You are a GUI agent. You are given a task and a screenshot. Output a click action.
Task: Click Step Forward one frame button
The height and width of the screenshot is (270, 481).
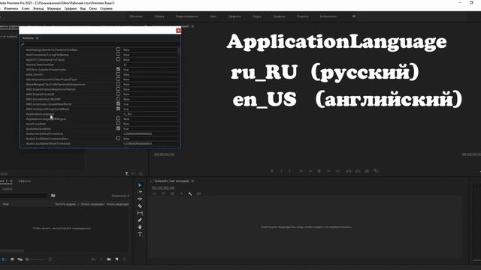(328, 171)
